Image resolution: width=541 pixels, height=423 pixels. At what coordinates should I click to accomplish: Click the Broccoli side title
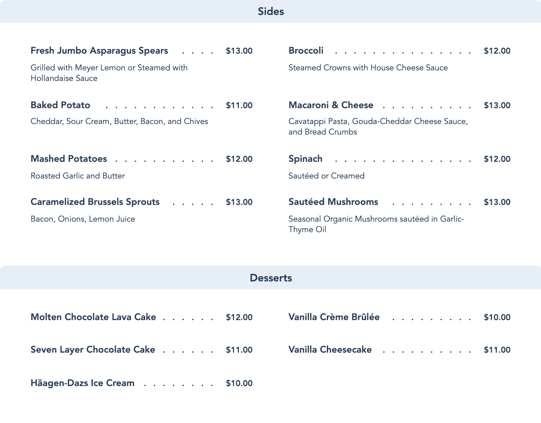(x=306, y=51)
